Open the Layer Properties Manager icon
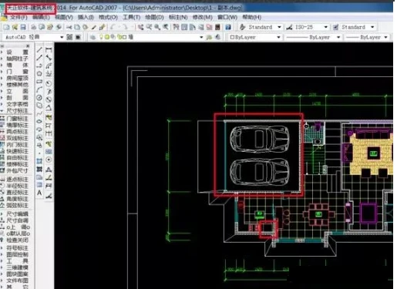This screenshot has width=397, height=289. tap(93, 37)
